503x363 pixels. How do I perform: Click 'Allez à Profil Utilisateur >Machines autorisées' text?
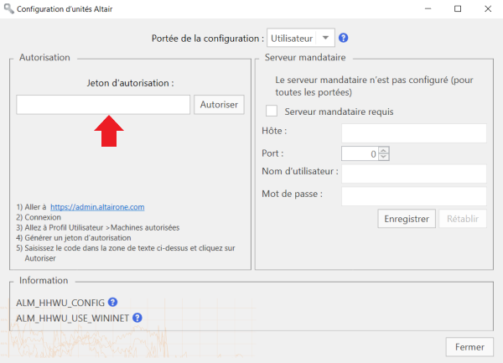(x=102, y=227)
